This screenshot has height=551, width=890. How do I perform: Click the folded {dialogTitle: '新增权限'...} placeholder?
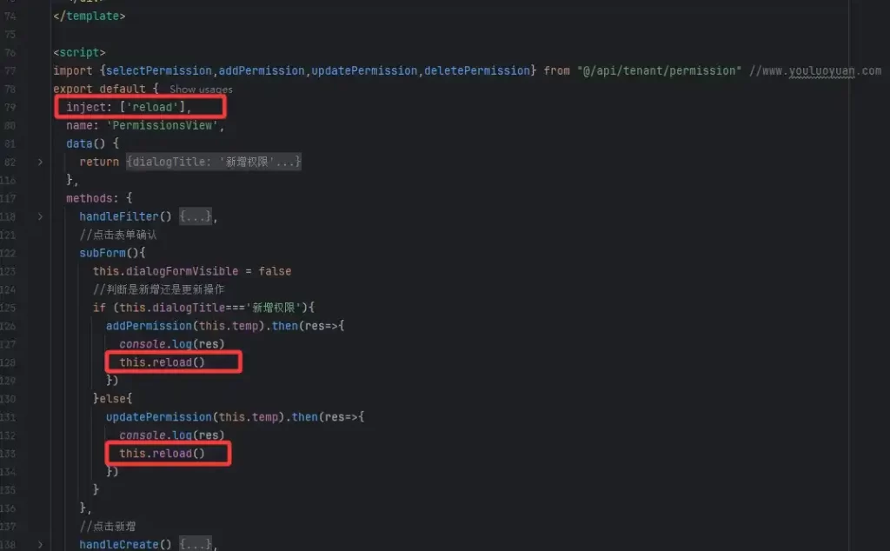[213, 162]
